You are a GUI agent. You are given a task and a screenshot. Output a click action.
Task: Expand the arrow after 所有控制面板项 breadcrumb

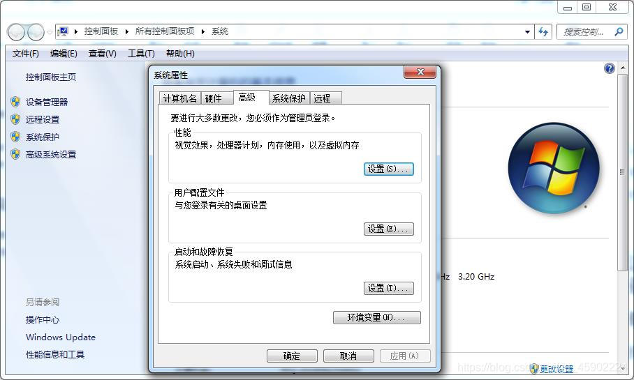[x=202, y=31]
